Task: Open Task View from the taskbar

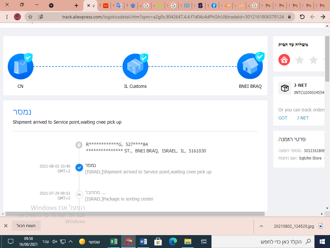Action: click(x=204, y=242)
